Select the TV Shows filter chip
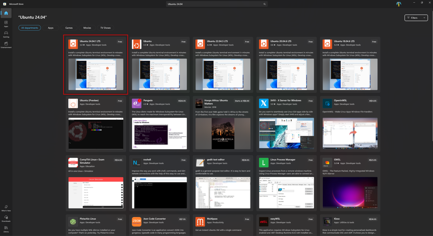This screenshot has width=433, height=236. click(106, 28)
